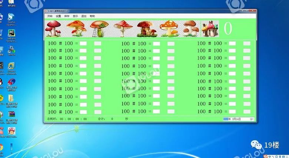
Task: Click the tall red-capped white-dotted mushroom
Action: coord(123,28)
